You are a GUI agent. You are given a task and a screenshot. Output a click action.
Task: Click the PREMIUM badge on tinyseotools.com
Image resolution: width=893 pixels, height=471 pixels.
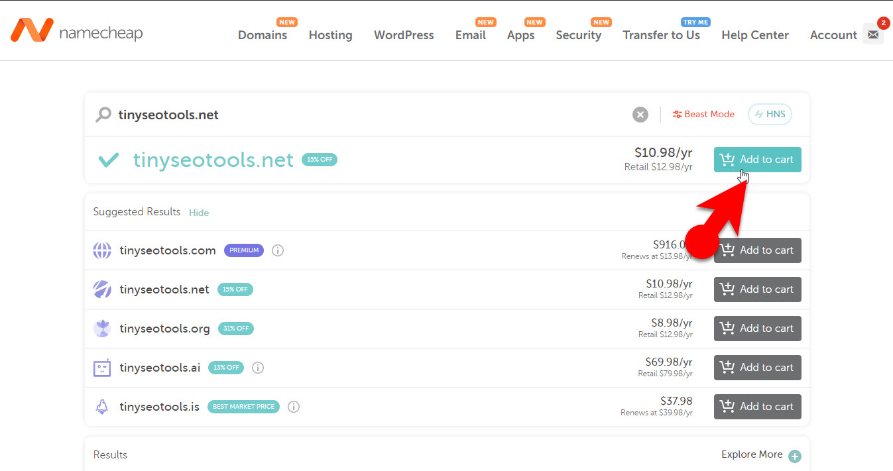244,250
